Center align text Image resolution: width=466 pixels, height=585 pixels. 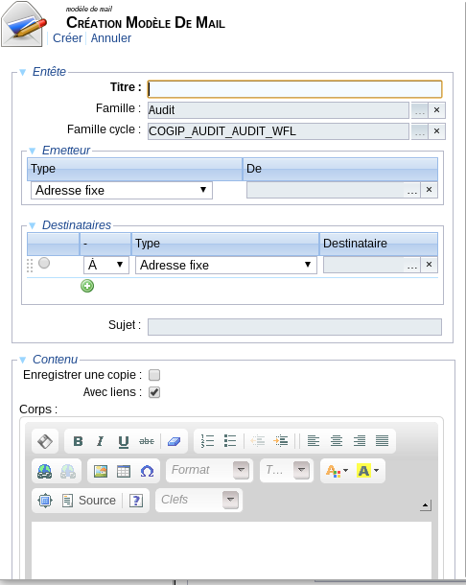(337, 441)
